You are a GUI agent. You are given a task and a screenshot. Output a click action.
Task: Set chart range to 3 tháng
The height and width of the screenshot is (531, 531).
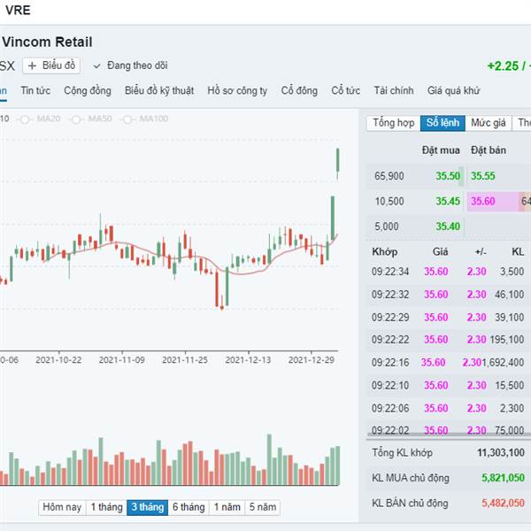point(147,507)
